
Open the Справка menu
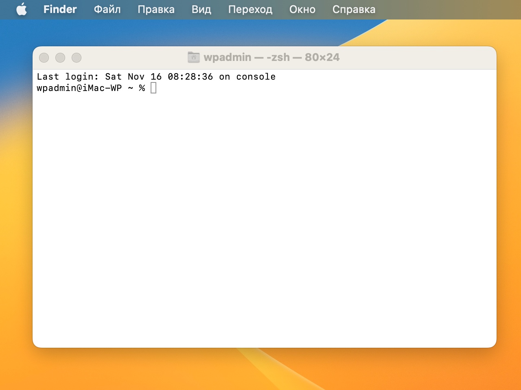tap(353, 9)
